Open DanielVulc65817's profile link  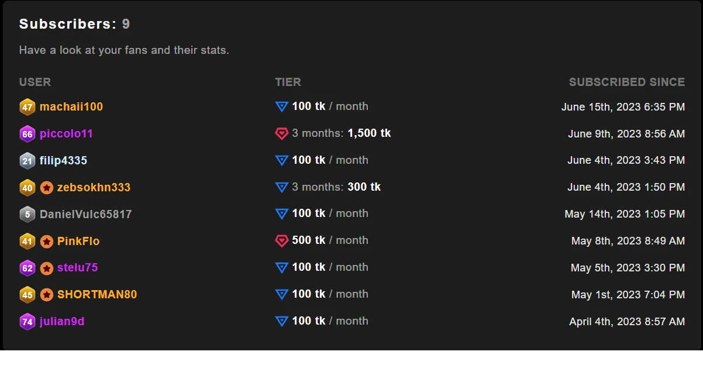(85, 215)
